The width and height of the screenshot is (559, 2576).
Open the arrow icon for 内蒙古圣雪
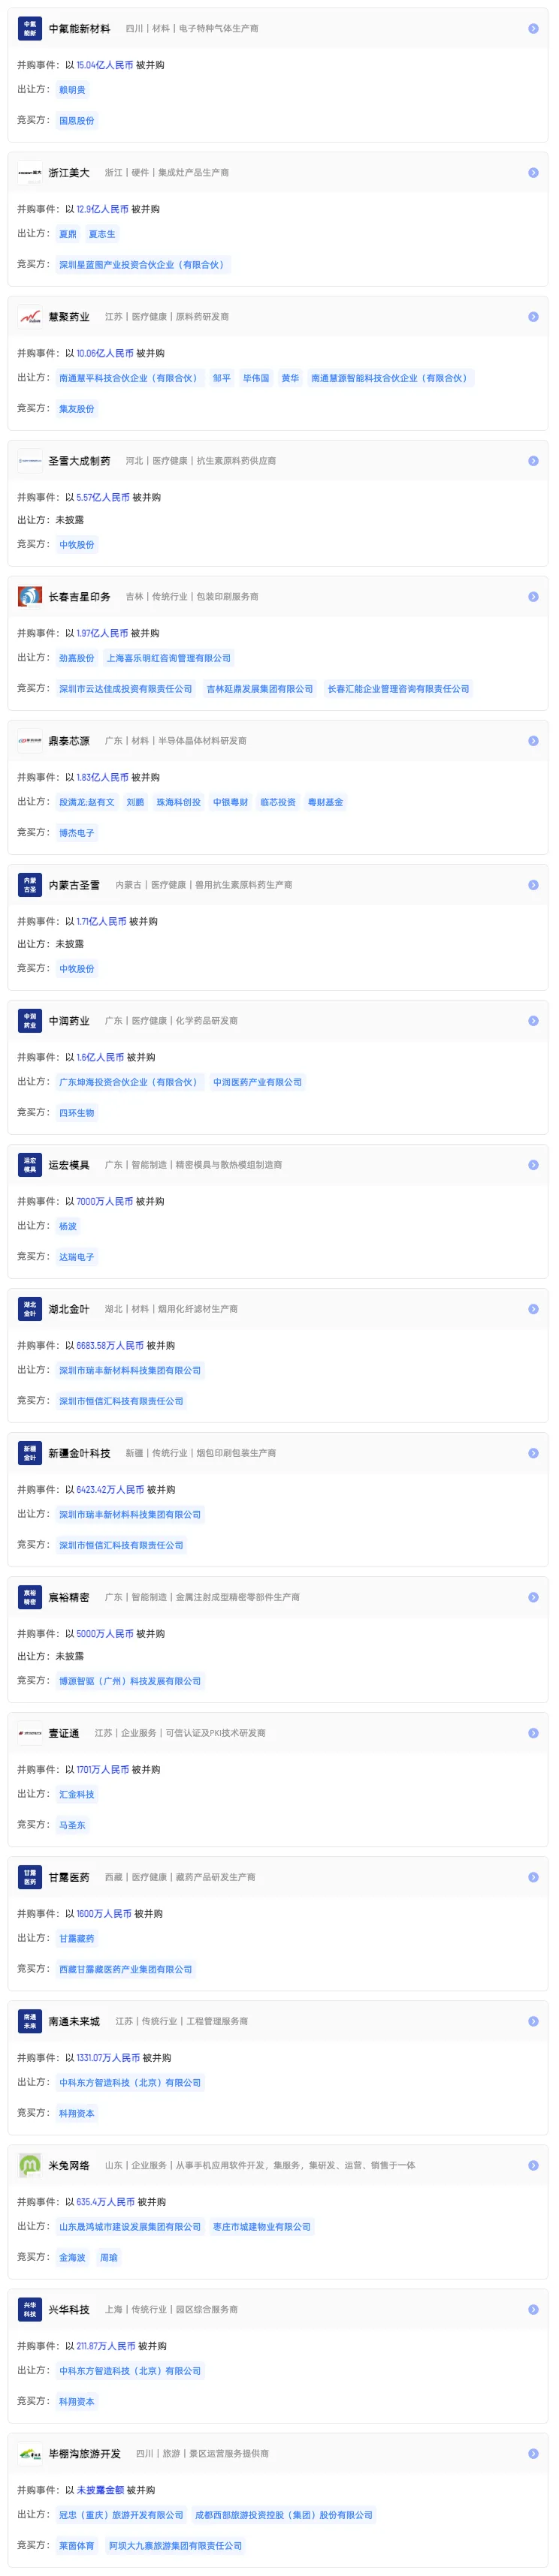pyautogui.click(x=533, y=885)
